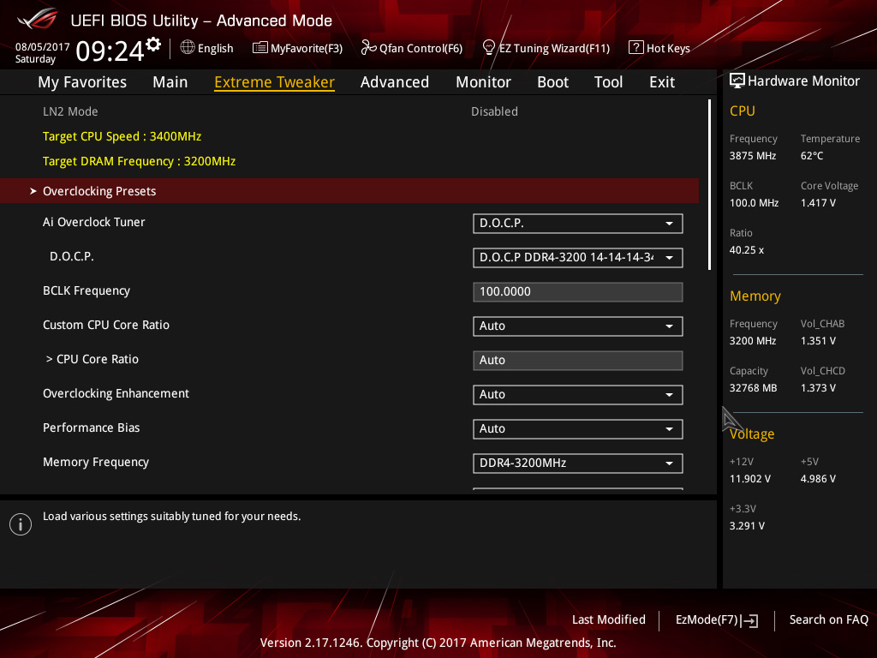Screen dimensions: 877x658
Task: Click the settings list vertical scrollbar
Action: point(710,185)
